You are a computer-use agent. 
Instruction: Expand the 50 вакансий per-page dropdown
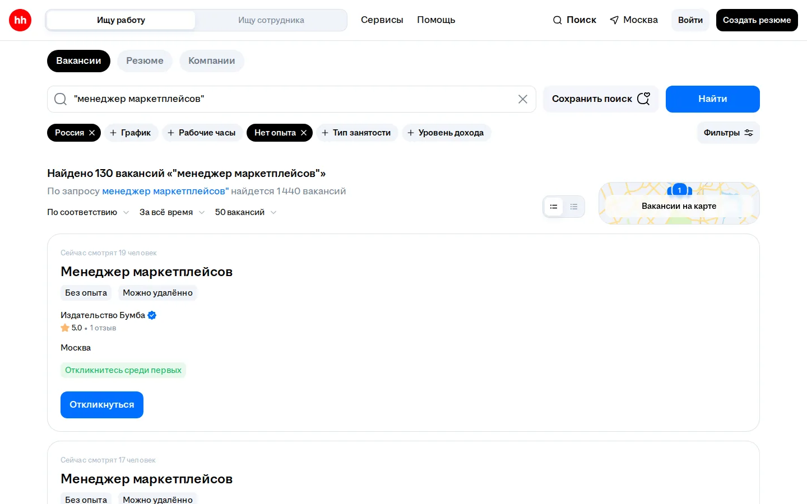tap(245, 212)
